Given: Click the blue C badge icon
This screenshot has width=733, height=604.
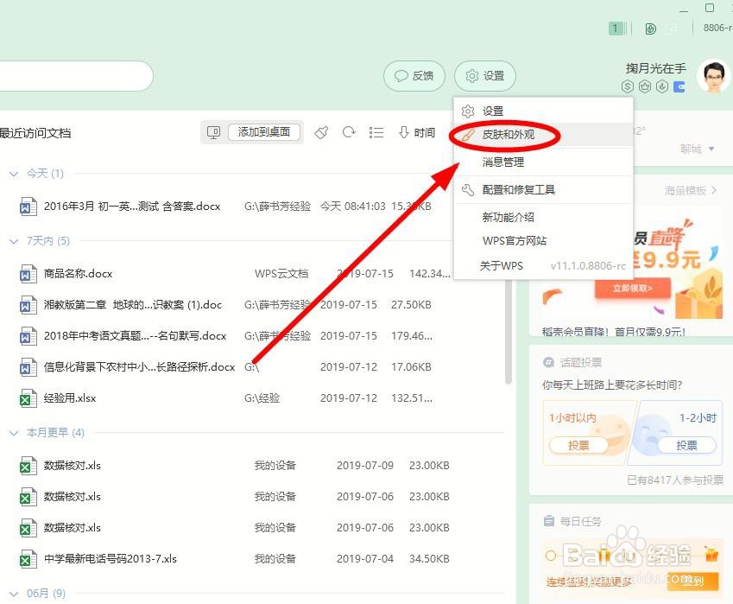Looking at the screenshot, I should 679,86.
